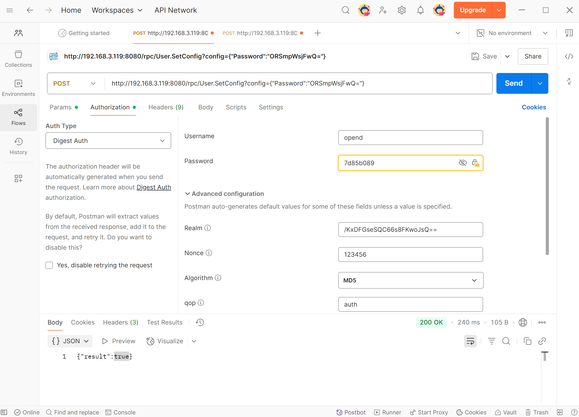Search within the response body

(506, 341)
